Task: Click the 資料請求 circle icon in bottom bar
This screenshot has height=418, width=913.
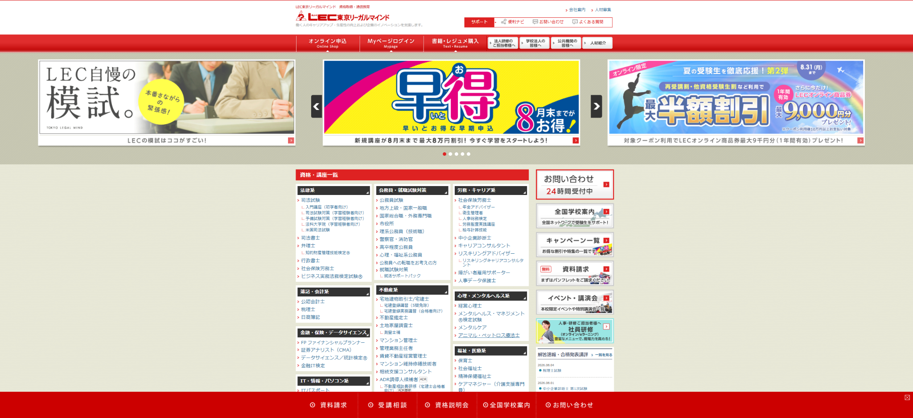Action: pos(313,405)
